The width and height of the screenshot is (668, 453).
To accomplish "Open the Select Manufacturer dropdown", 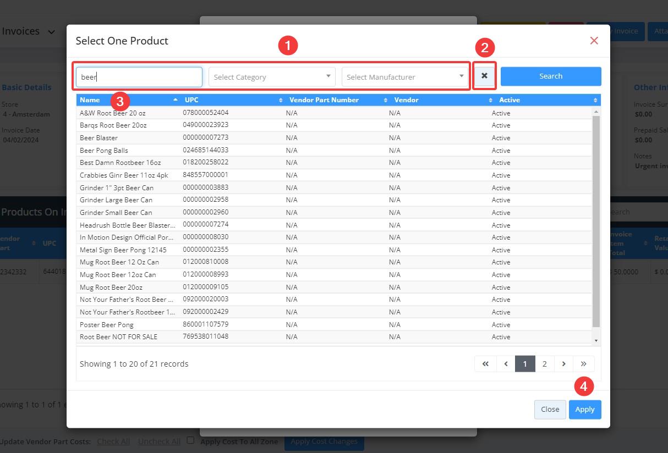I will click(405, 77).
